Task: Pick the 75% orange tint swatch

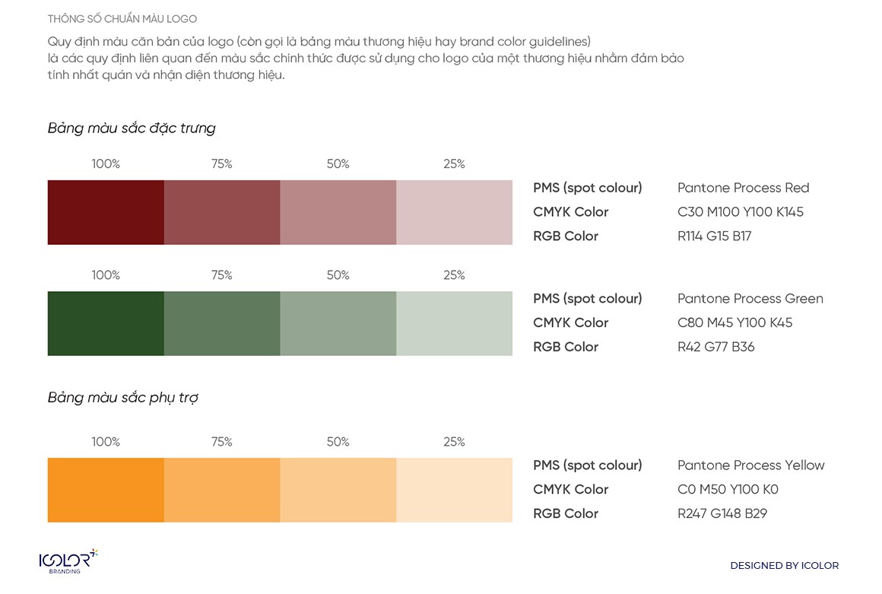Action: tap(222, 490)
